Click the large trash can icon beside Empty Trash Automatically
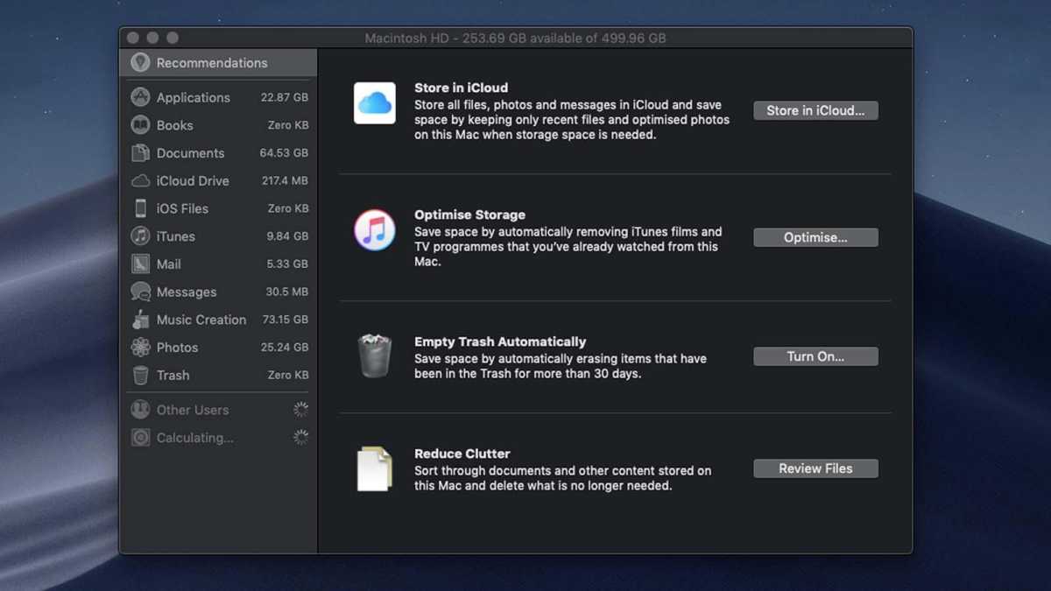1051x591 pixels. click(375, 355)
